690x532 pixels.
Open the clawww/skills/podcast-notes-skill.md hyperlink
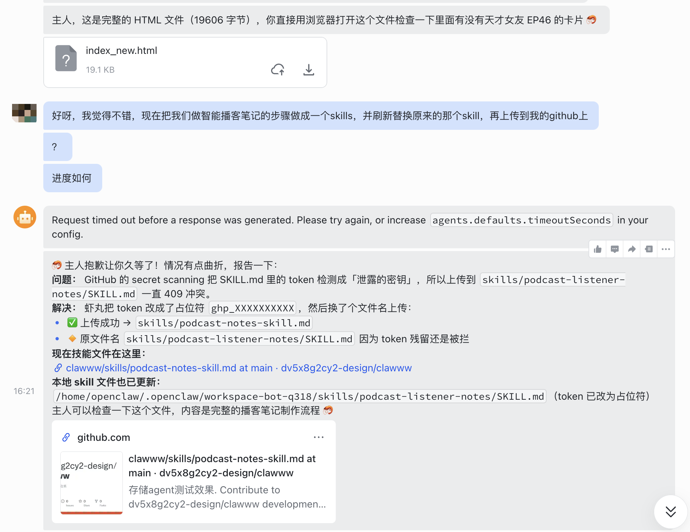tap(239, 368)
